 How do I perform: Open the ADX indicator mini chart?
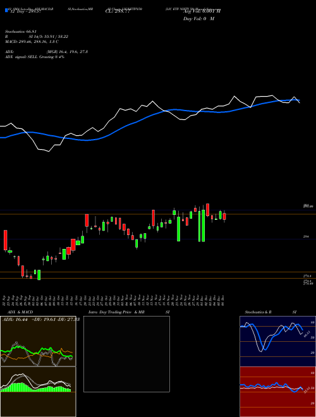coord(38,341)
